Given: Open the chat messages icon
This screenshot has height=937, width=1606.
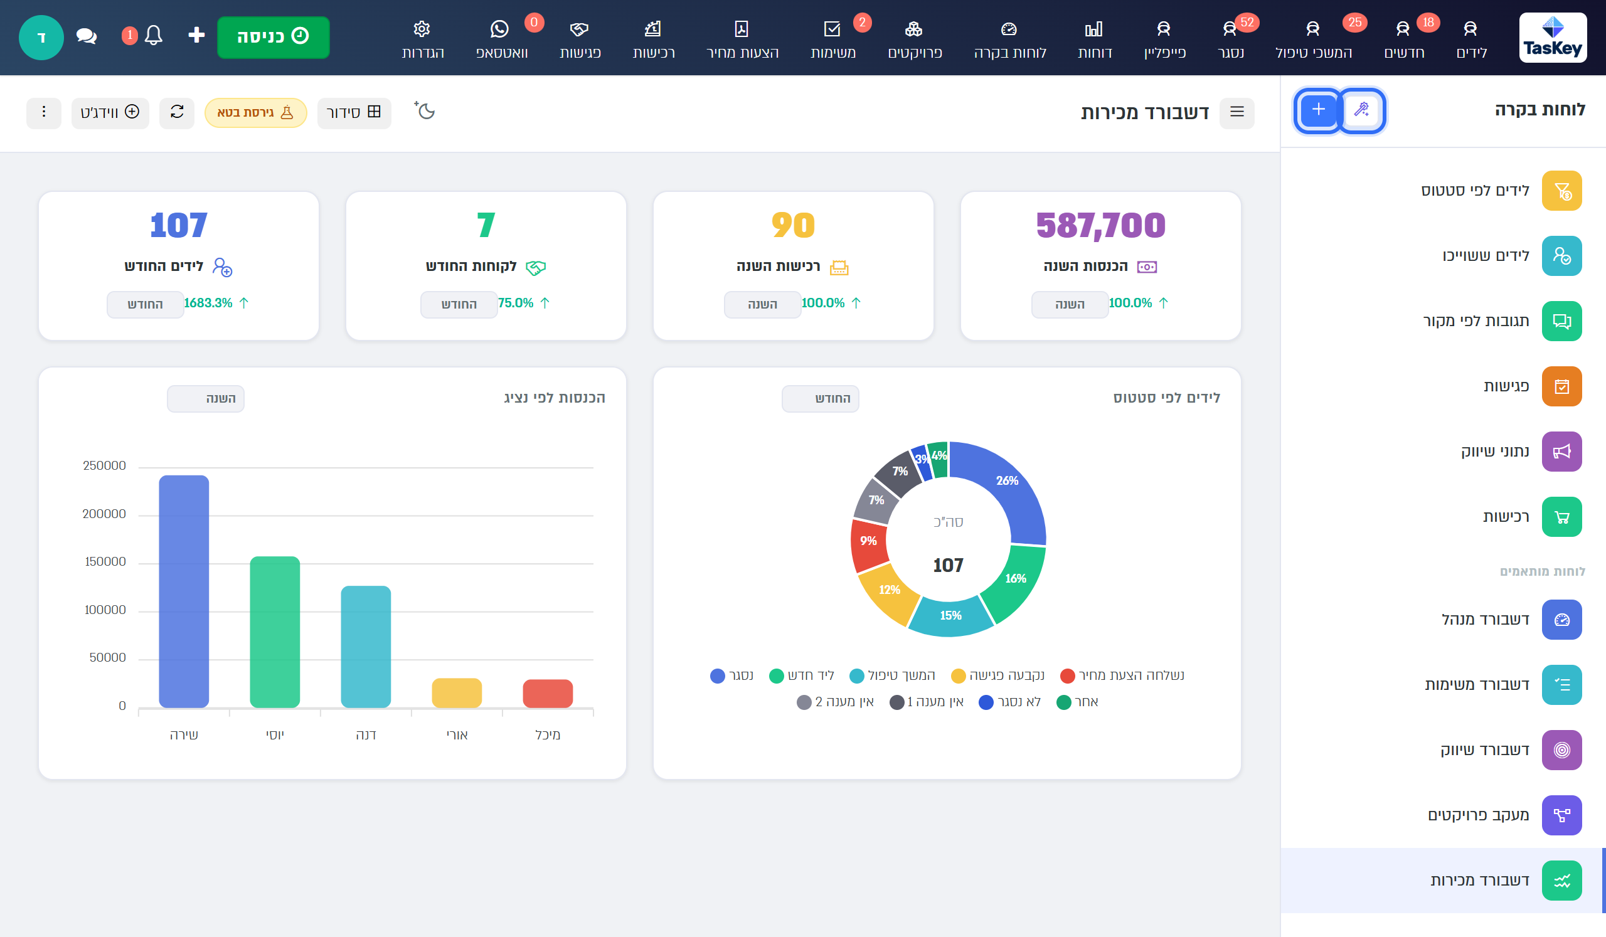Looking at the screenshot, I should (x=86, y=36).
